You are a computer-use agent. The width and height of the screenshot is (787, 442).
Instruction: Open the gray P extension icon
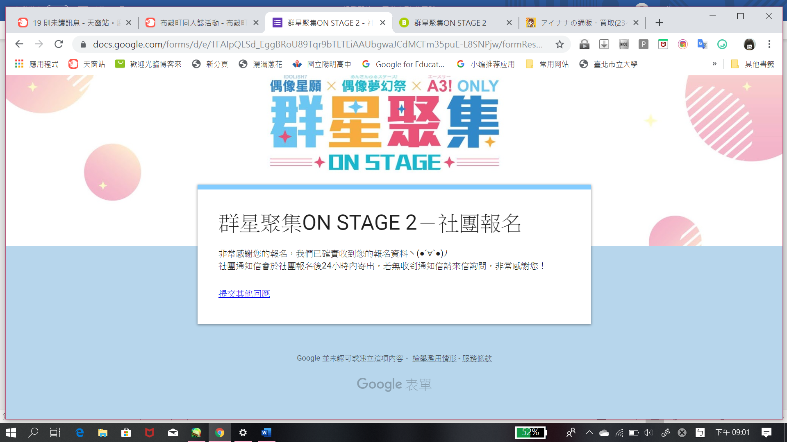[x=643, y=44]
